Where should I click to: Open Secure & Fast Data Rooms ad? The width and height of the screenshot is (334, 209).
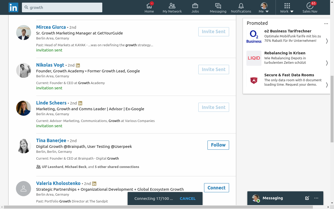click(x=289, y=75)
